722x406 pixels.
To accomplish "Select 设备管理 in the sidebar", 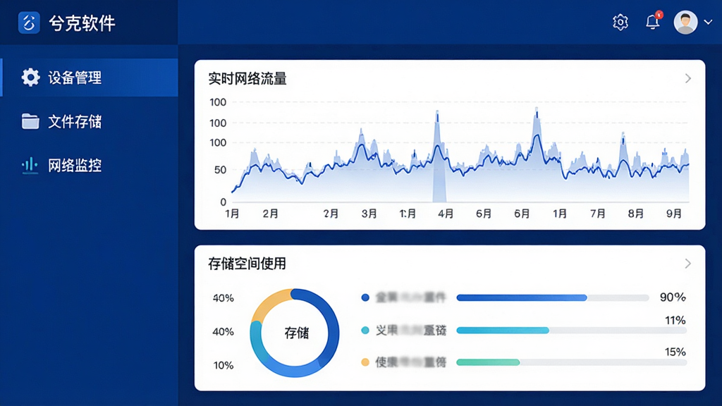I will click(89, 78).
